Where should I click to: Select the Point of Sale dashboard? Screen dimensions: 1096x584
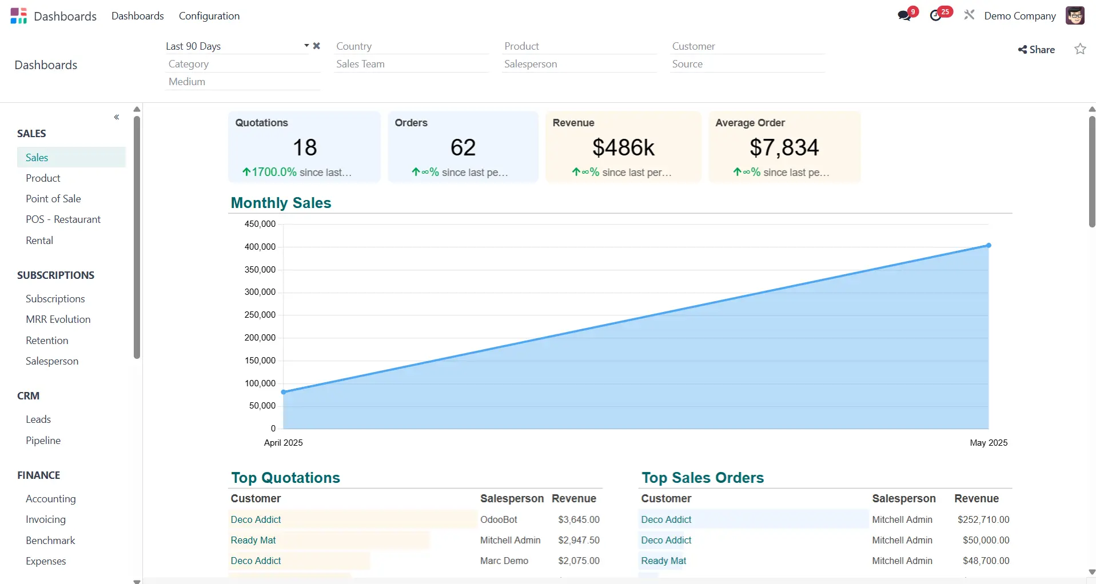[53, 199]
